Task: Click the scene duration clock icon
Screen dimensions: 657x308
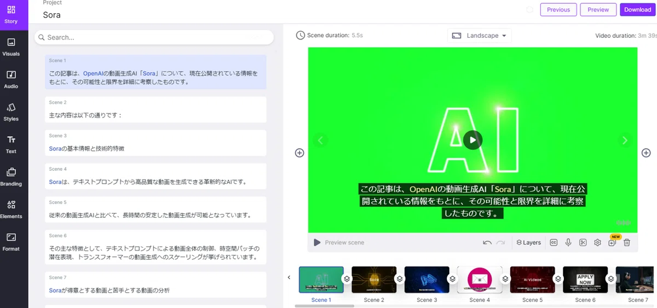Action: 301,35
